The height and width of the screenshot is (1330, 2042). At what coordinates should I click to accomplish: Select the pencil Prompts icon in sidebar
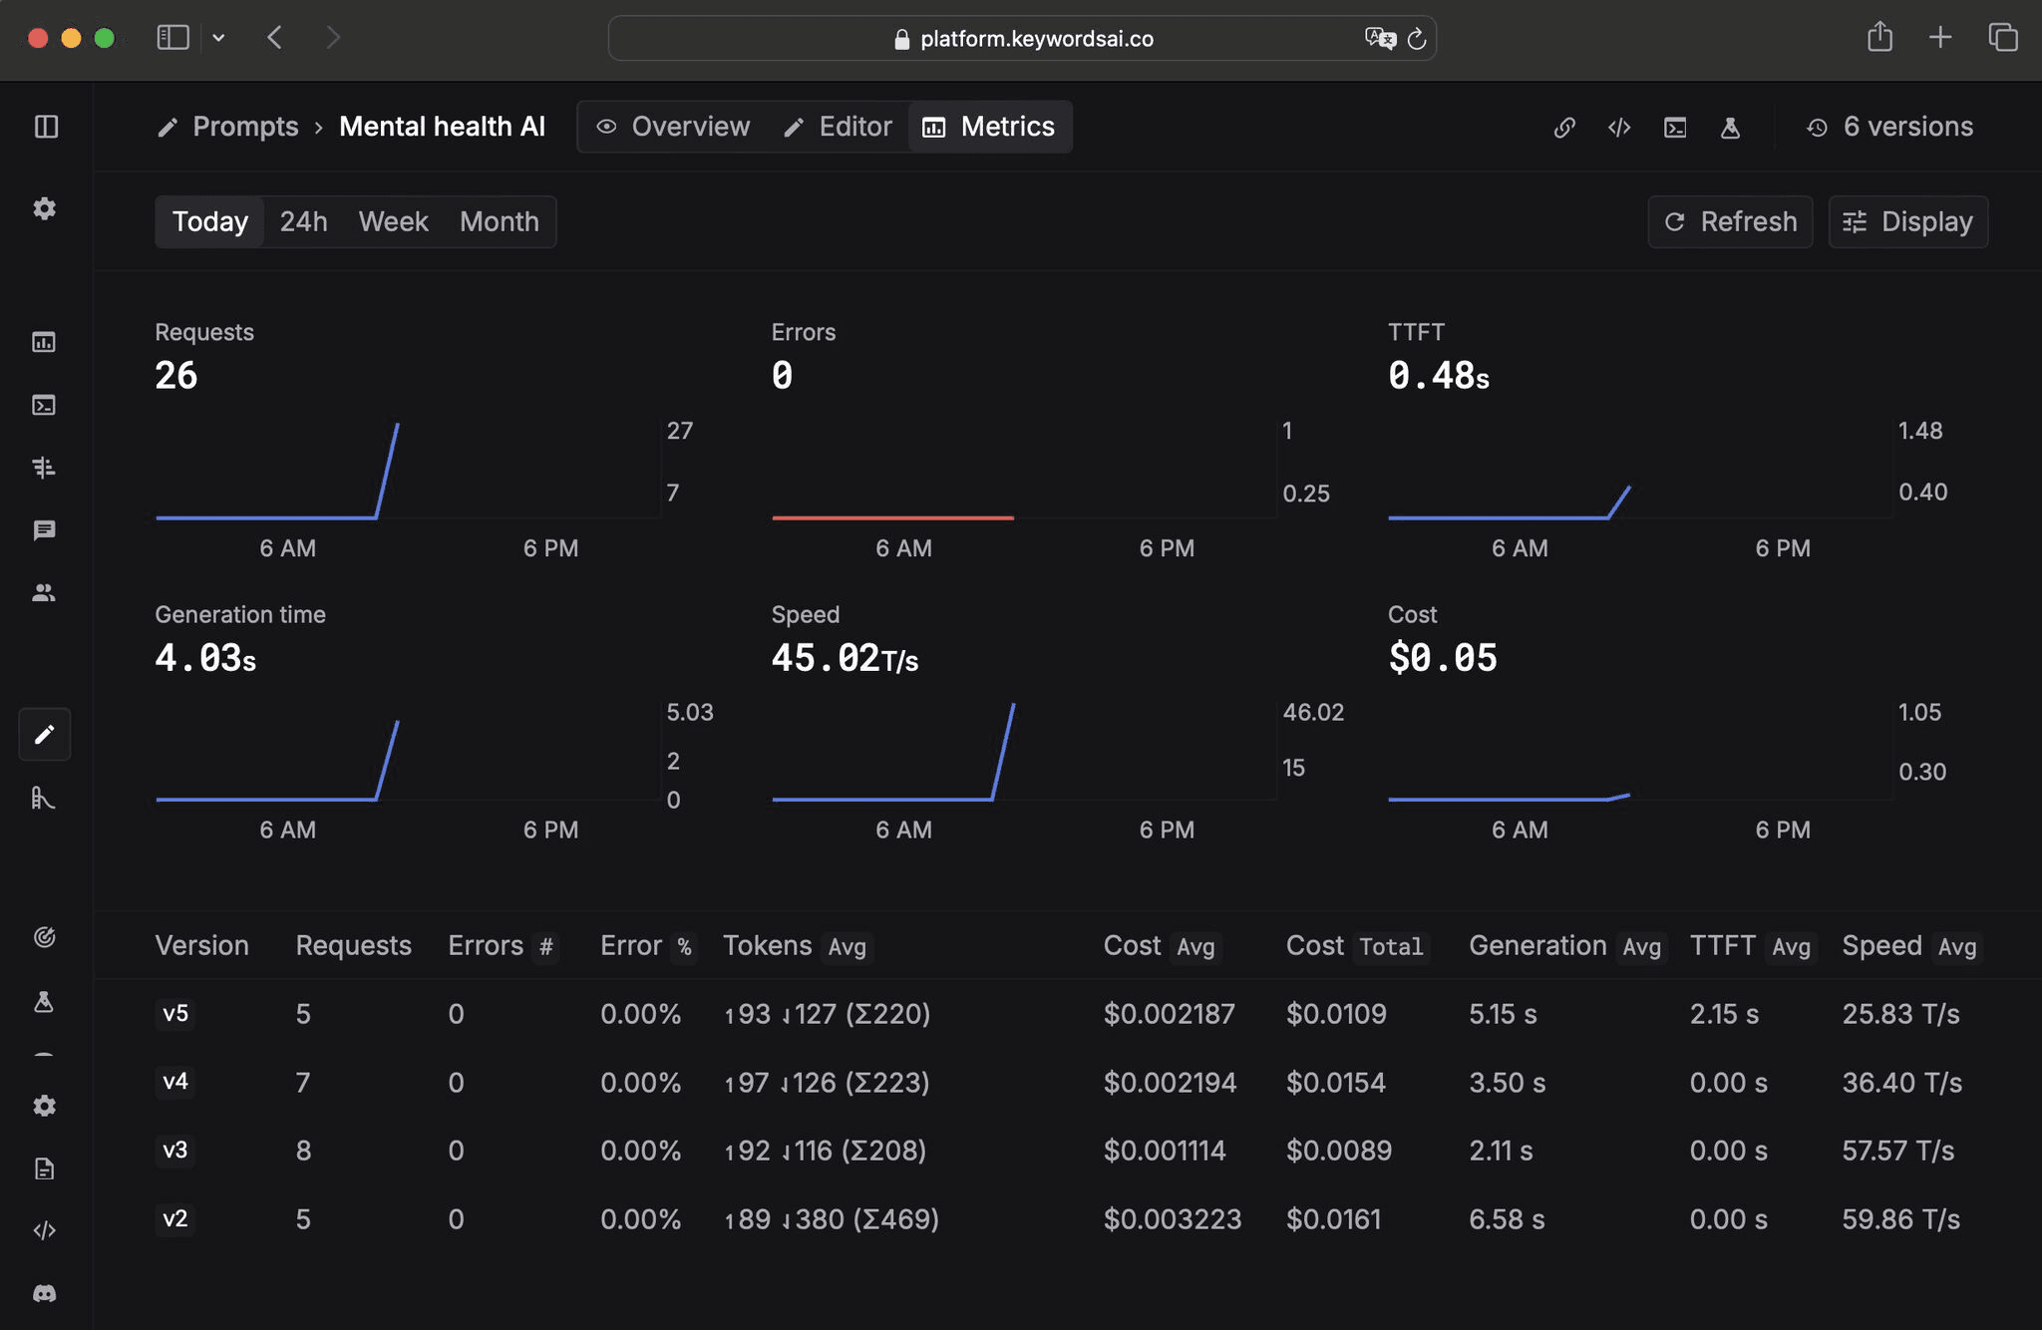44,735
